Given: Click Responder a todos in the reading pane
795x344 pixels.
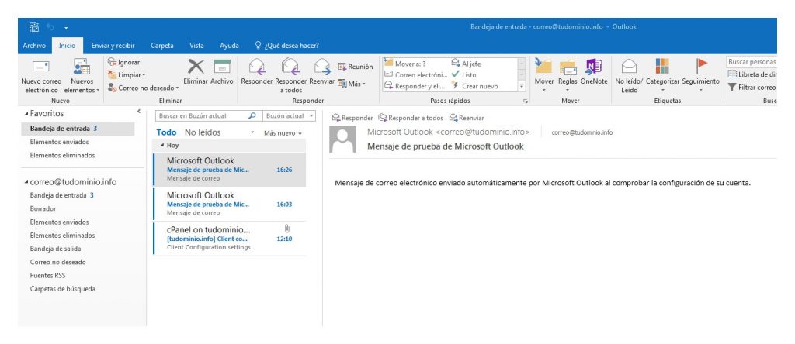Looking at the screenshot, I should tap(411, 118).
